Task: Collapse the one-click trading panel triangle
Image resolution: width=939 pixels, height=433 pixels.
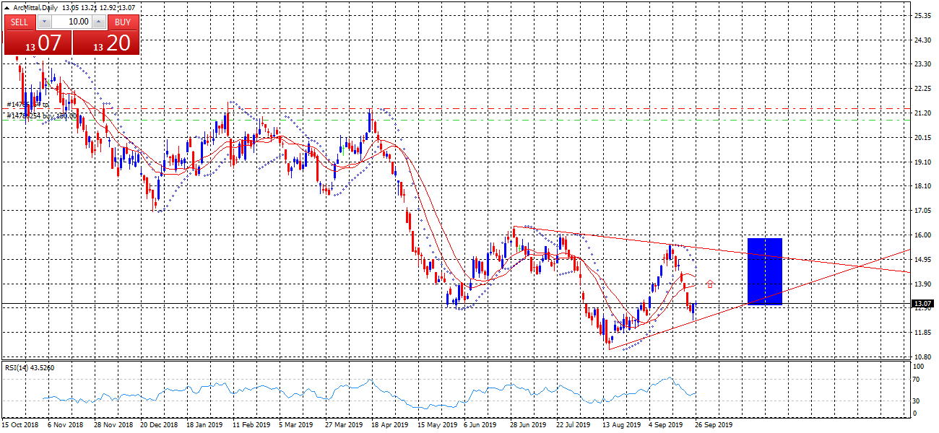Action: pos(8,8)
